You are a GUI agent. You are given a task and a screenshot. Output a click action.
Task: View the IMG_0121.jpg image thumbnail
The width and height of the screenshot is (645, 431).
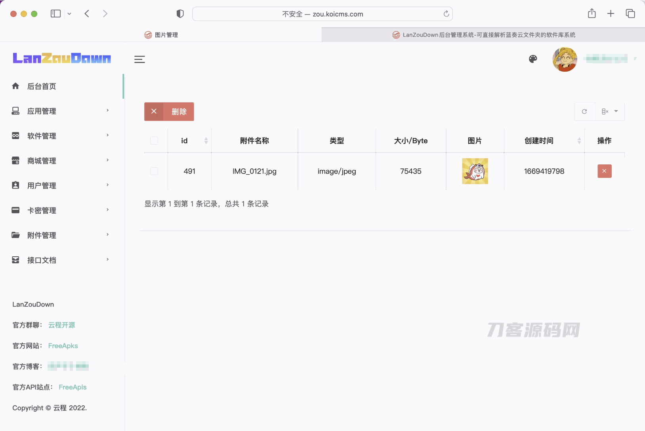(474, 171)
